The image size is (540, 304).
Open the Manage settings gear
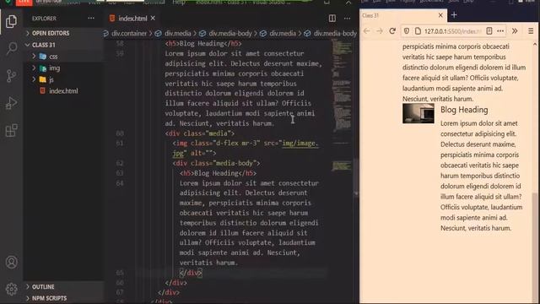(x=11, y=289)
